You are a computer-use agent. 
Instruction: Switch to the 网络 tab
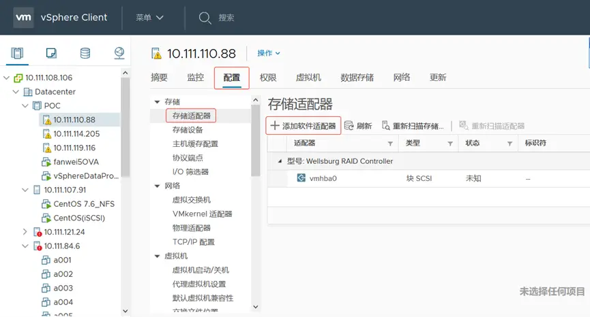coord(402,78)
